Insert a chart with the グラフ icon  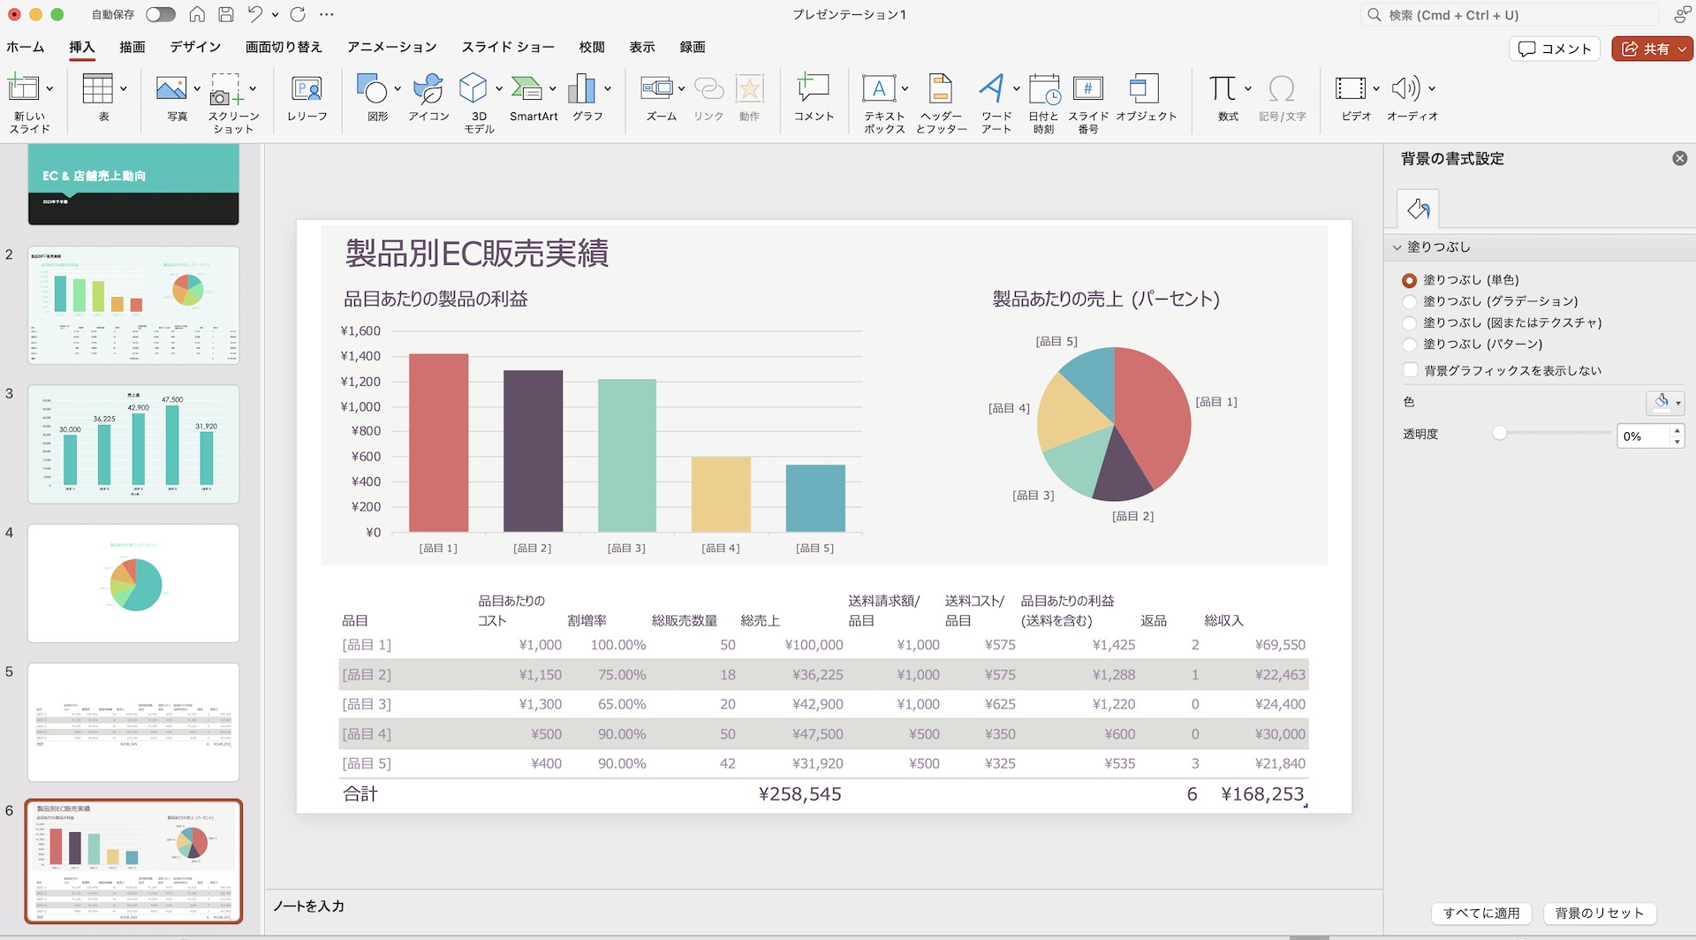pos(581,88)
